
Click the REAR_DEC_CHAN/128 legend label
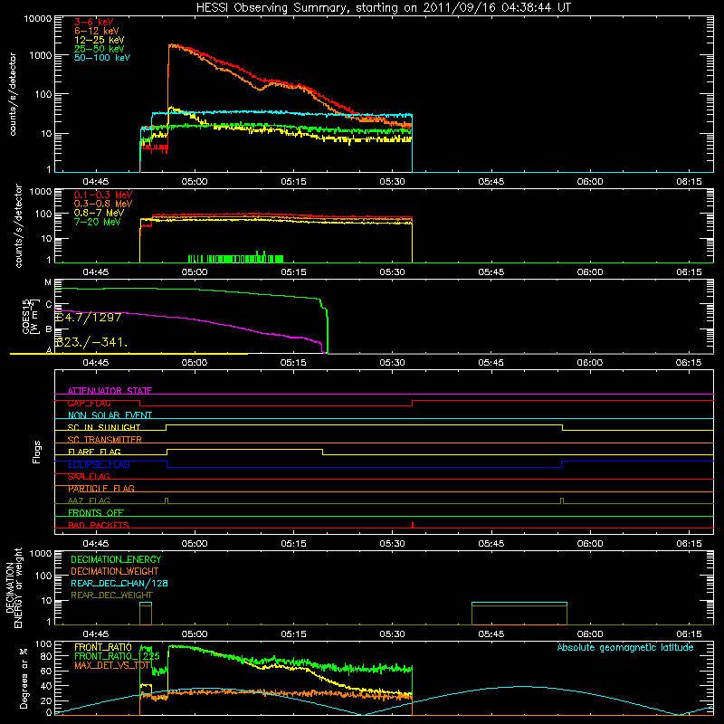click(119, 583)
